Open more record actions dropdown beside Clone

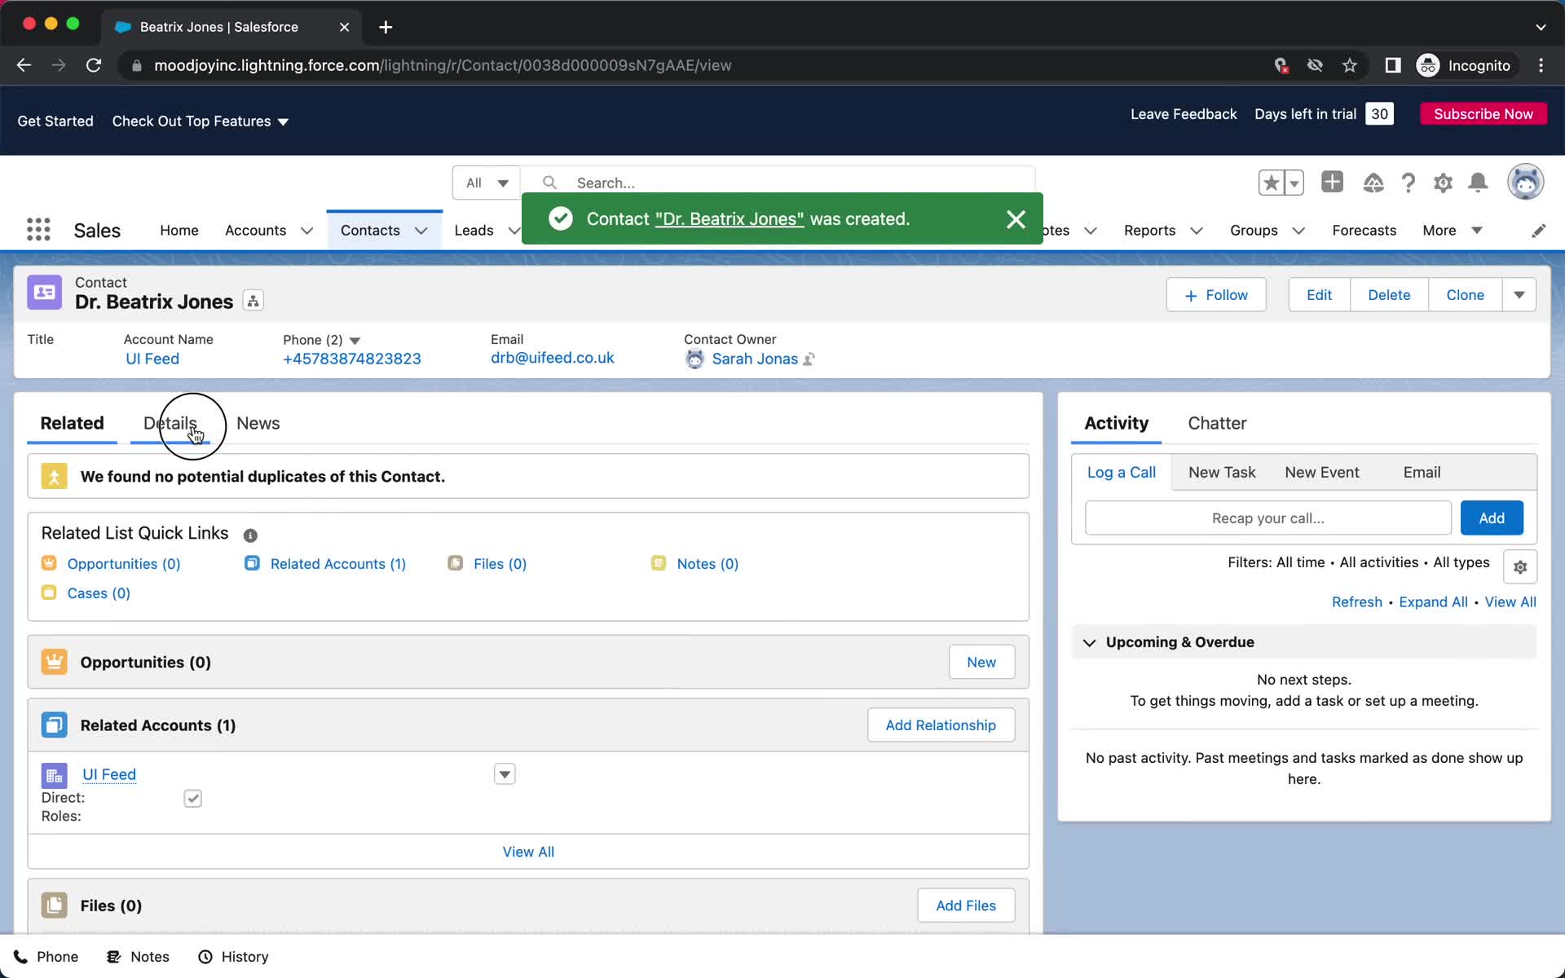click(1519, 295)
